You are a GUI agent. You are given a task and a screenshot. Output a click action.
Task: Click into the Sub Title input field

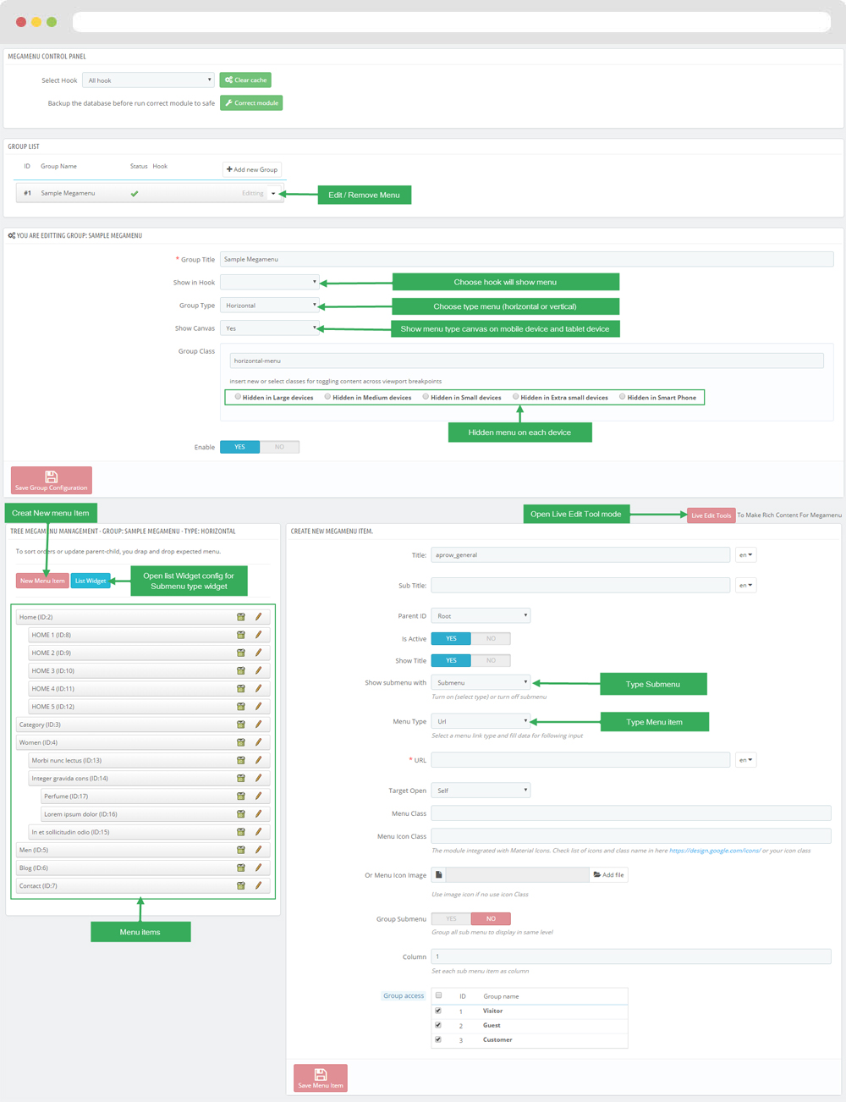[580, 585]
